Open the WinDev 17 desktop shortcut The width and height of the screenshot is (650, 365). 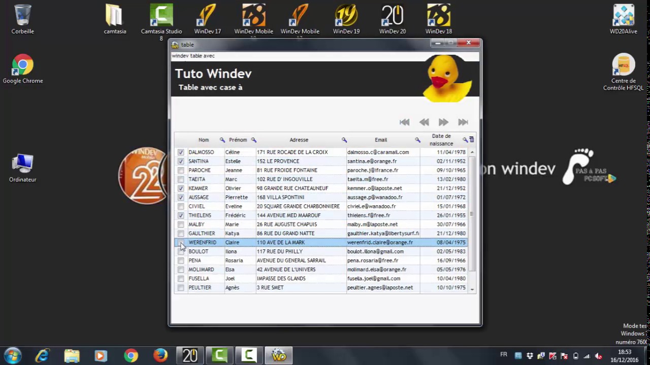coord(207,19)
